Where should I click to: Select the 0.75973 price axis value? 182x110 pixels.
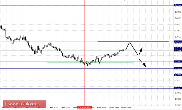coord(178,93)
